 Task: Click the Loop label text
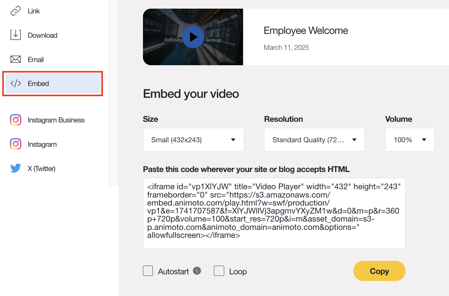[238, 271]
